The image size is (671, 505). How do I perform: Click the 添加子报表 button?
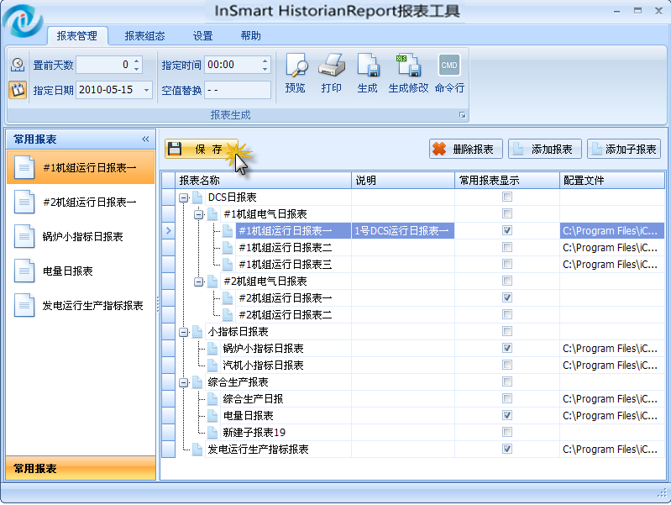pyautogui.click(x=624, y=149)
